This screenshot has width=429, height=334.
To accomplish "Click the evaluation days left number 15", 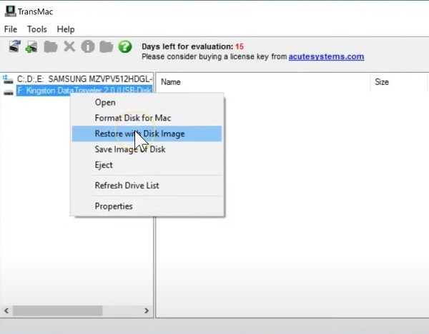I will click(x=240, y=46).
